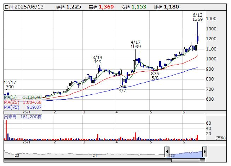Click the 60 volume axis label
This screenshot has width=231, height=166.
pyautogui.click(x=208, y=123)
